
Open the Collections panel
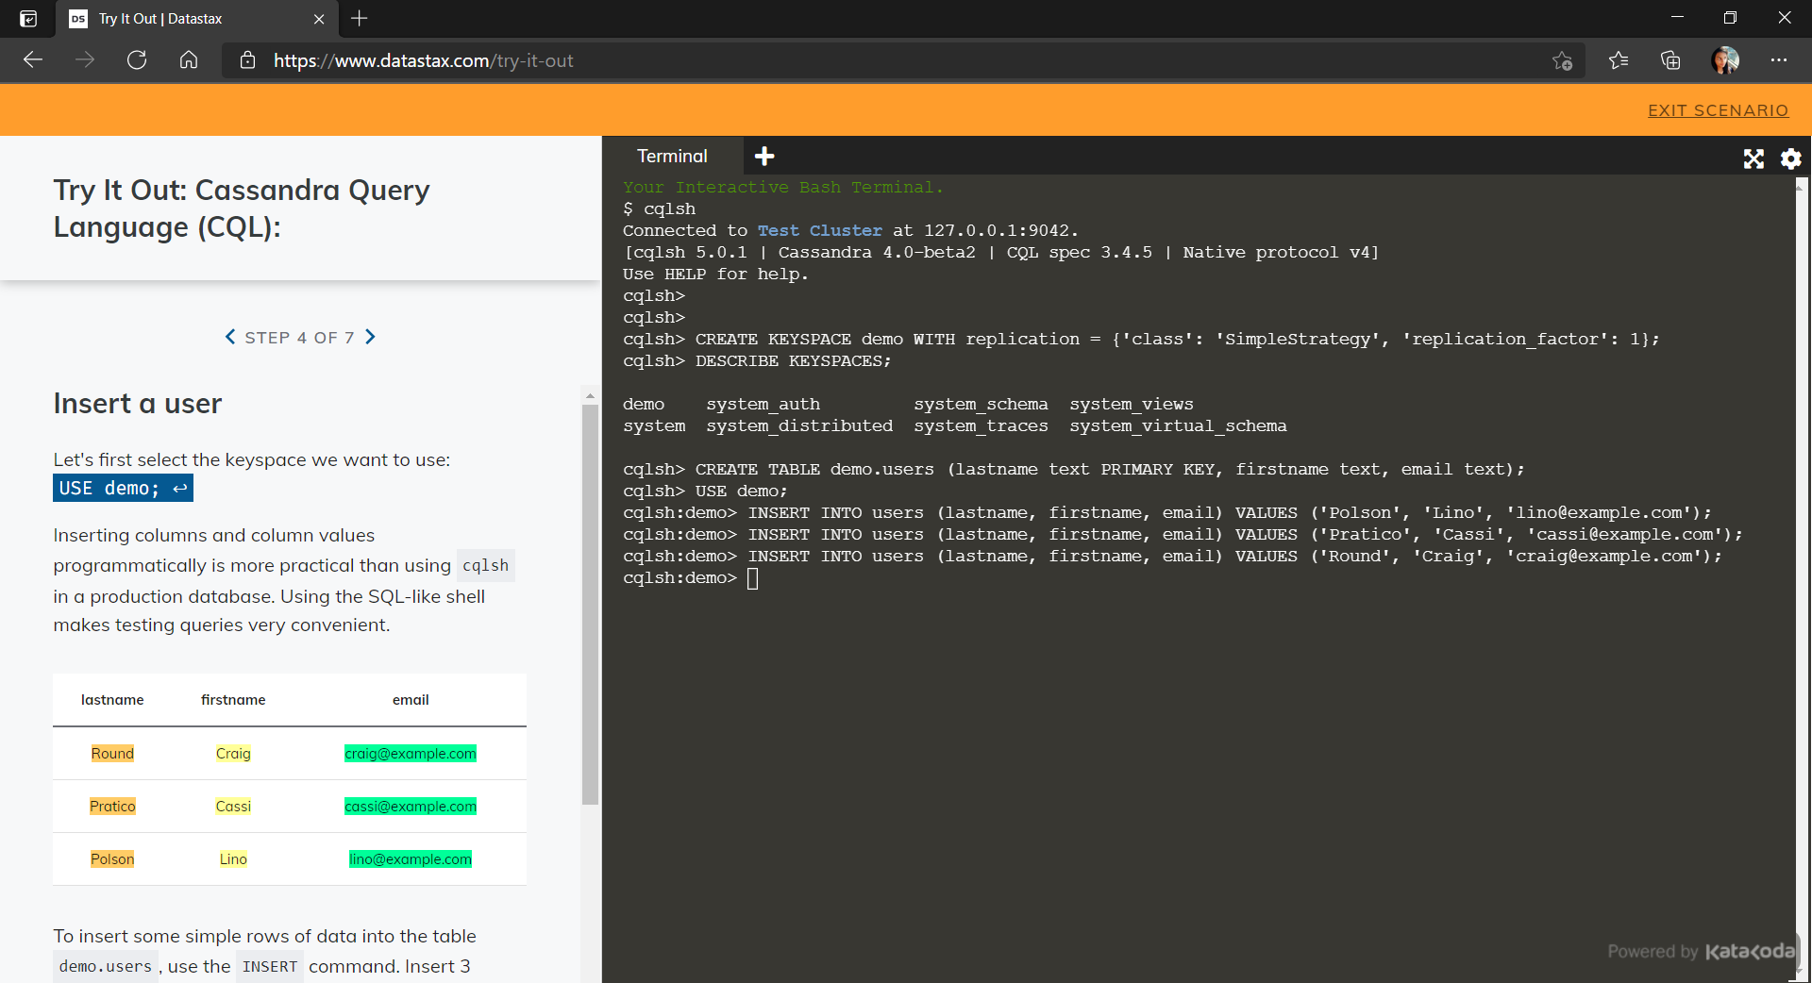tap(1670, 59)
